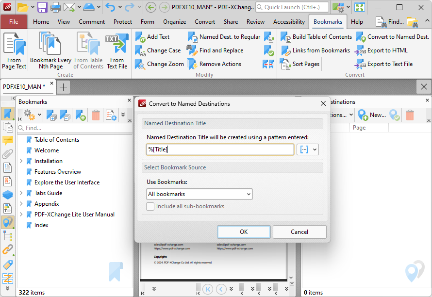Viewport: 432px width, 297px height.
Task: Open the Help ribbon tab
Action: (357, 22)
